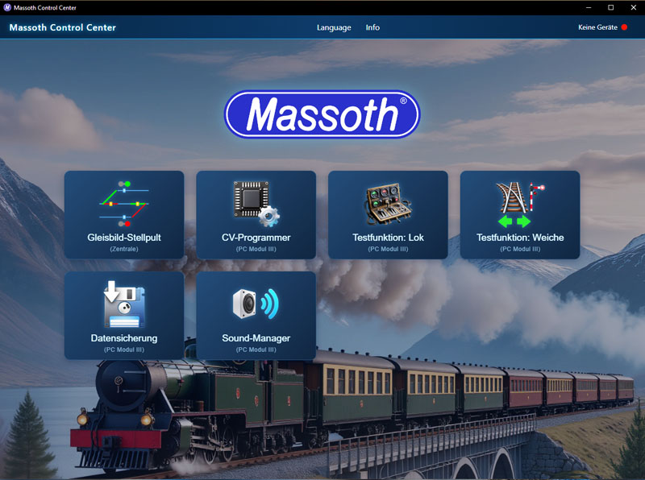The width and height of the screenshot is (645, 480).
Task: Click the 'Testfunktion: Weiche' tile label
Action: (520, 238)
